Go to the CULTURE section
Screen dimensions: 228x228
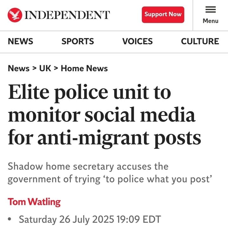[x=200, y=41]
